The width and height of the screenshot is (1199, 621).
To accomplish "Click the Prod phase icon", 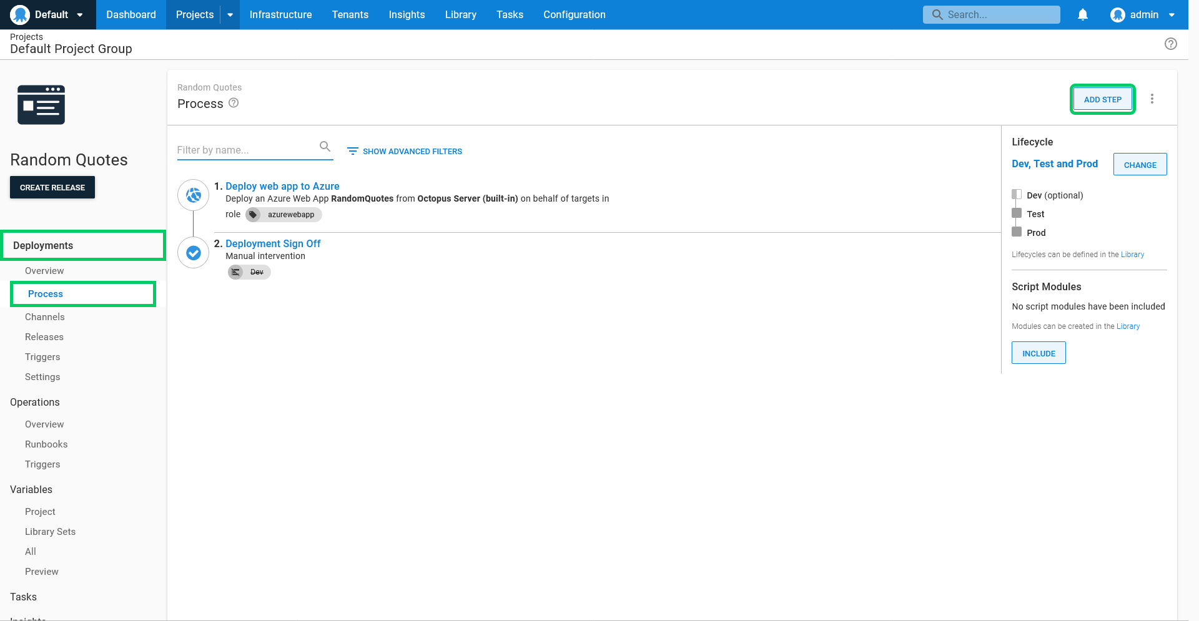I will pos(1017,232).
